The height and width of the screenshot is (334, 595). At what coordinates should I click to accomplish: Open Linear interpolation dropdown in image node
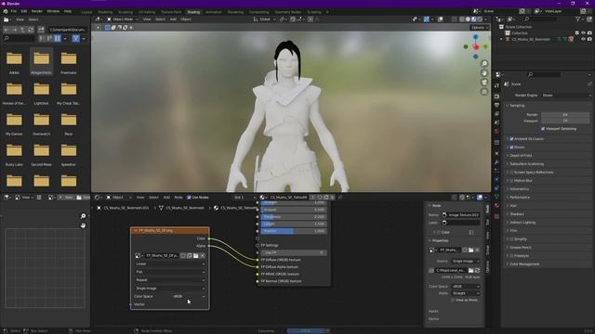point(170,263)
